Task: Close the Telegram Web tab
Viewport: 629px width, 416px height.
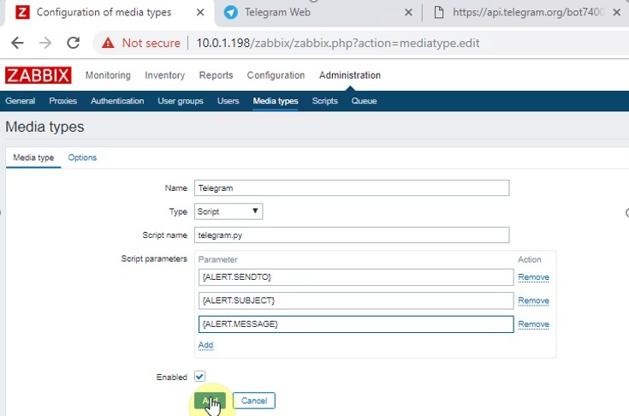Action: point(407,13)
